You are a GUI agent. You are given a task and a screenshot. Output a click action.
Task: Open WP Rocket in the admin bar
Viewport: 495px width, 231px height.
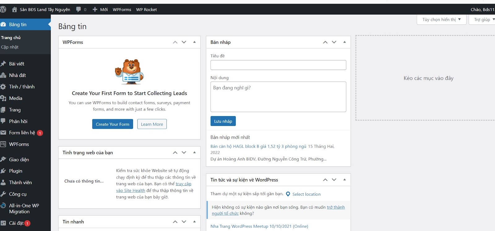(146, 9)
